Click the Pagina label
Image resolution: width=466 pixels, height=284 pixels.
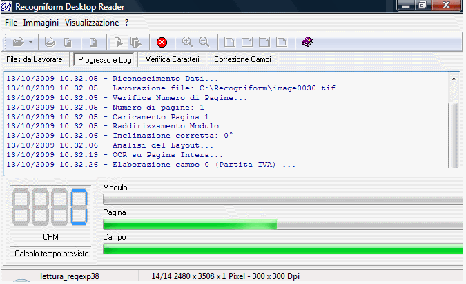(115, 212)
